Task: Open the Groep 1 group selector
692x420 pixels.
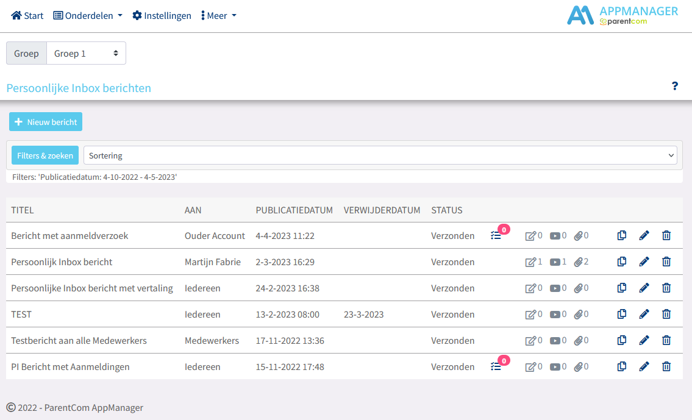Action: point(86,54)
